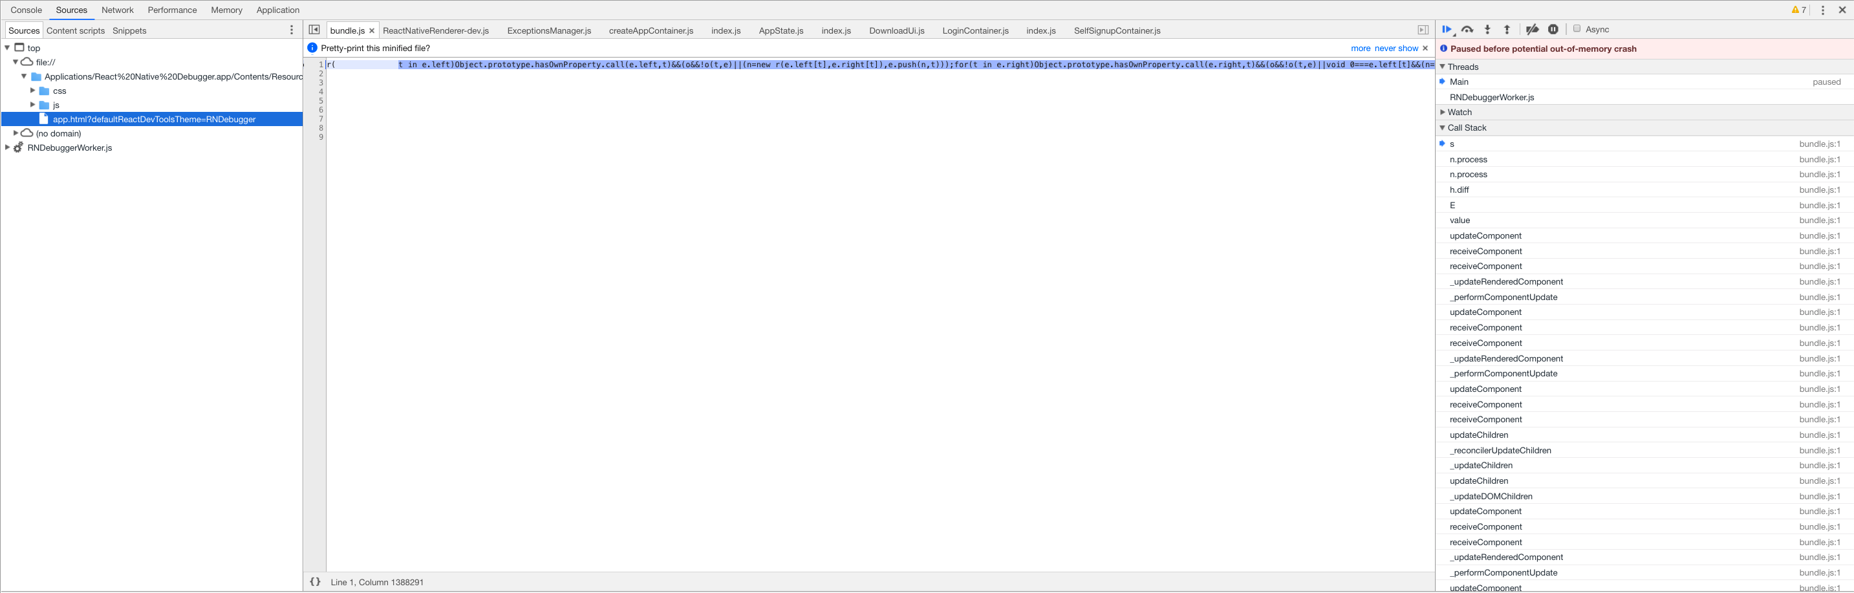1854x593 pixels.
Task: Step over next function call
Action: tap(1467, 30)
